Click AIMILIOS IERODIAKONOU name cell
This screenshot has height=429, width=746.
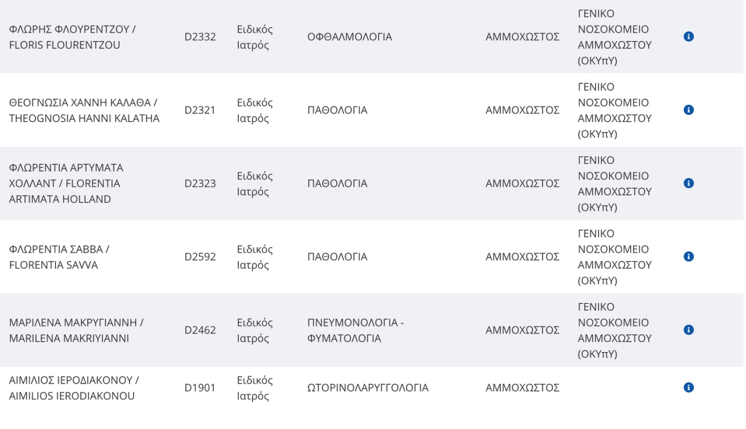(x=73, y=388)
